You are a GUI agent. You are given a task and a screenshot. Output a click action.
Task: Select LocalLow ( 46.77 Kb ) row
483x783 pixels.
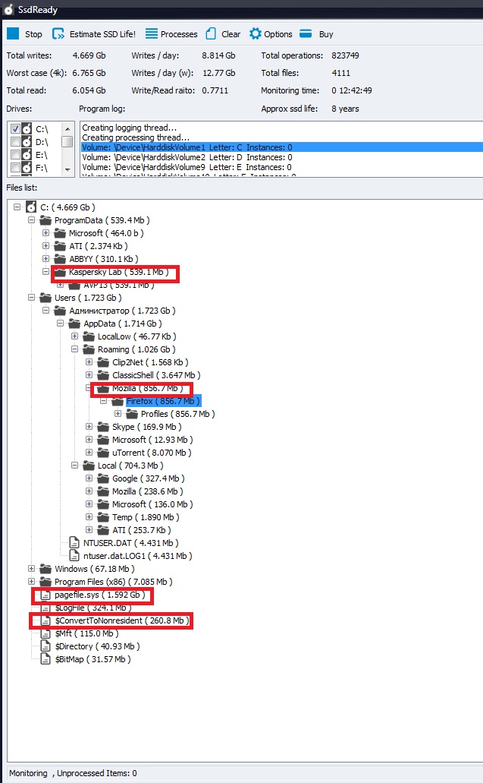(136, 336)
